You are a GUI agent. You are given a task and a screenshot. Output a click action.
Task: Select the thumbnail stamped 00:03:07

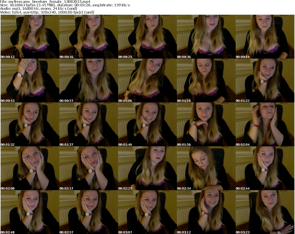pyautogui.click(x=147, y=212)
